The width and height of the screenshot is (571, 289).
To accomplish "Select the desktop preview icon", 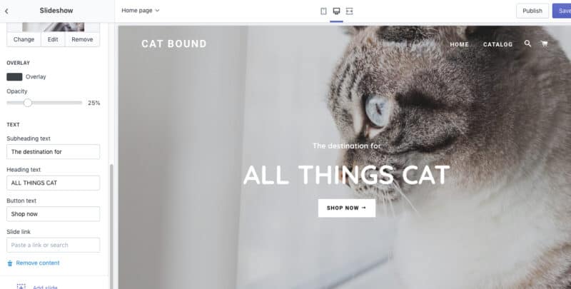I will (x=336, y=11).
